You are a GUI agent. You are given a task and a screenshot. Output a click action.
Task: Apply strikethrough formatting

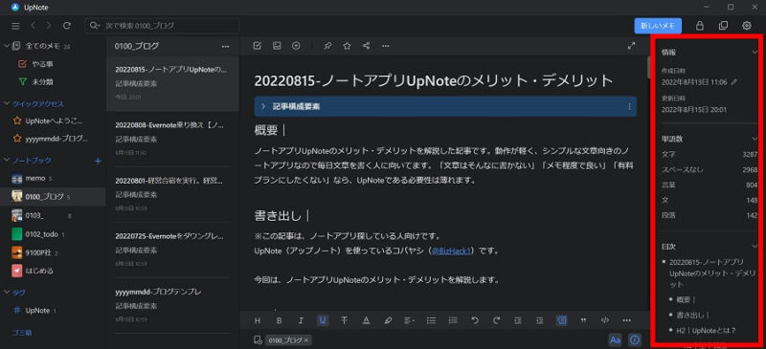click(x=345, y=320)
